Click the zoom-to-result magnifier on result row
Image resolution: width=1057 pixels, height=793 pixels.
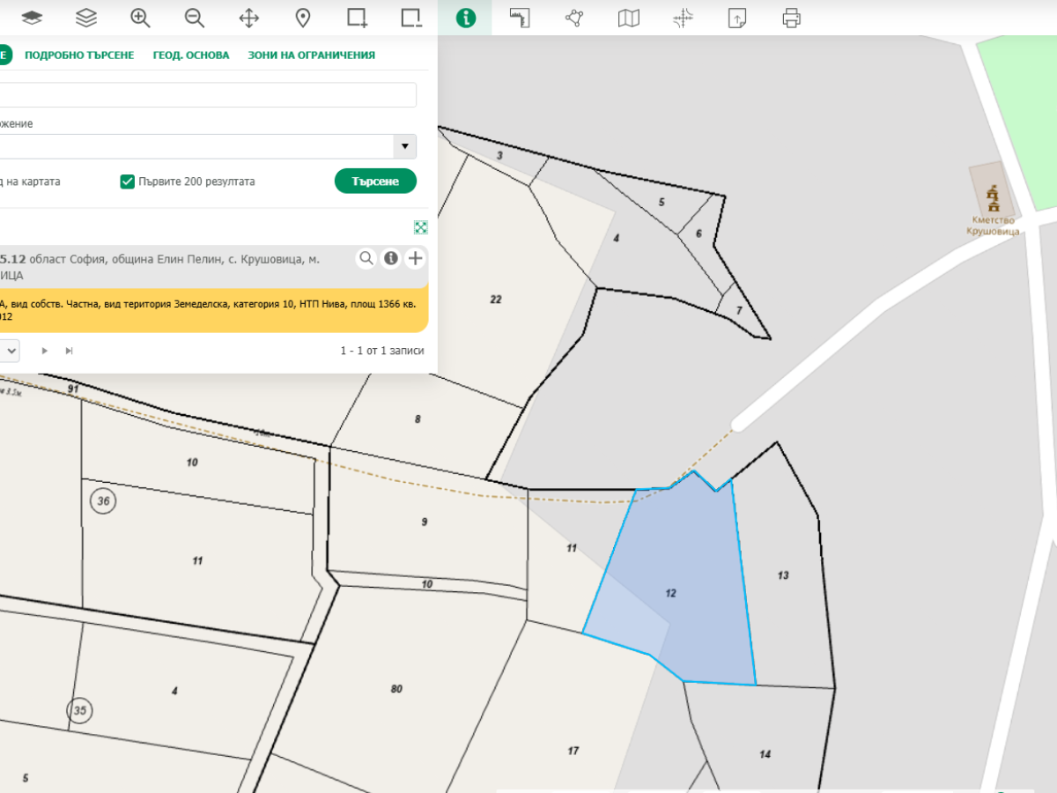pyautogui.click(x=366, y=258)
